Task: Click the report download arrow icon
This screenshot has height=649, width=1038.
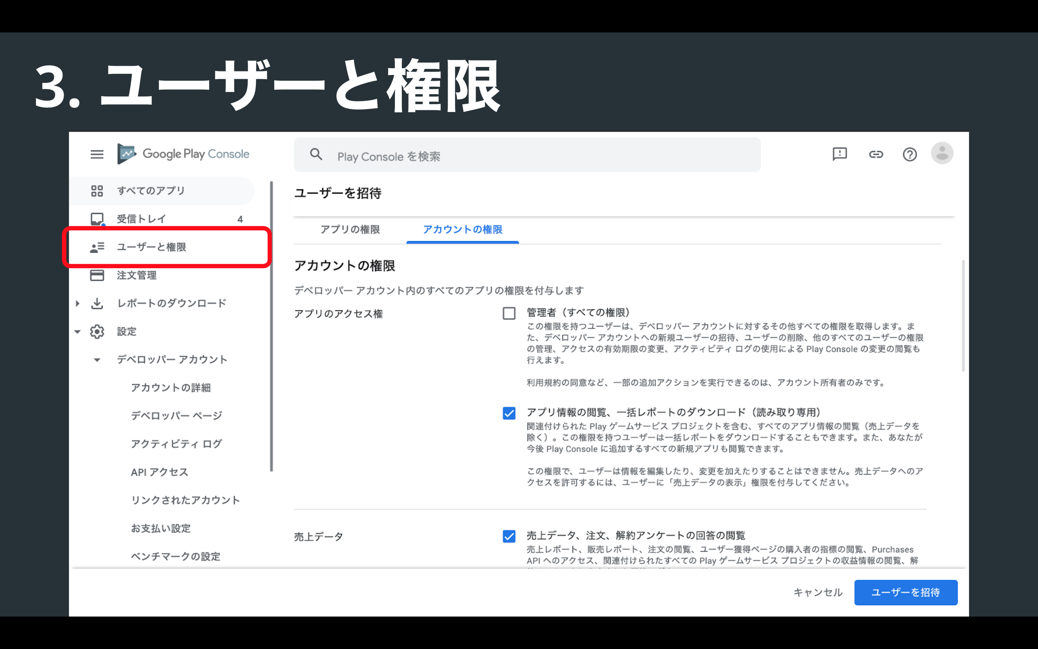Action: [97, 303]
